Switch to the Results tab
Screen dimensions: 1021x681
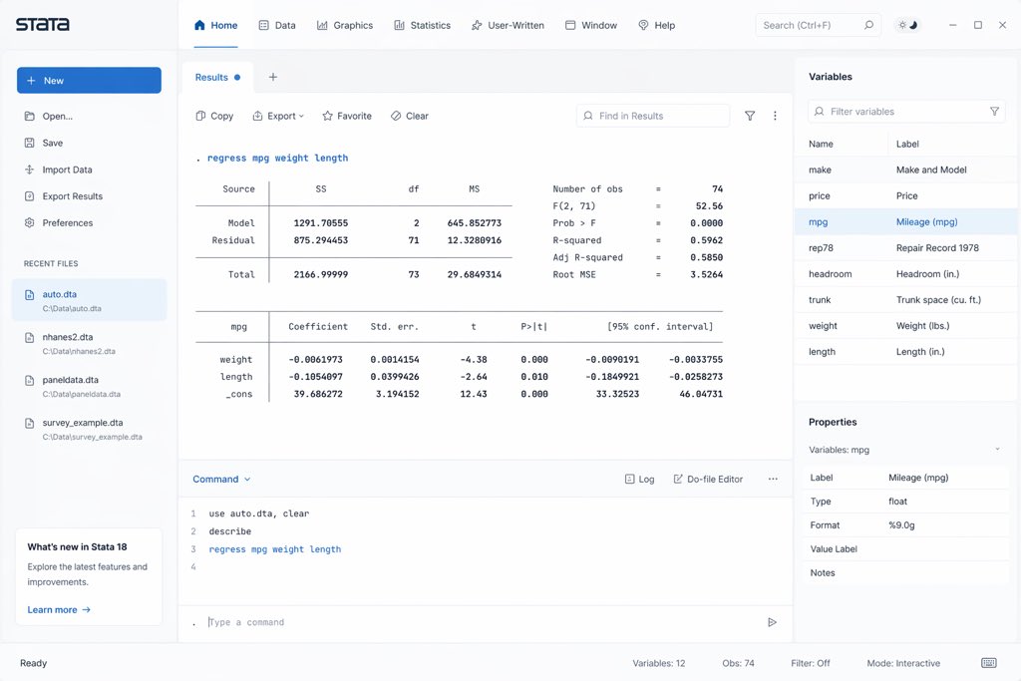[217, 78]
